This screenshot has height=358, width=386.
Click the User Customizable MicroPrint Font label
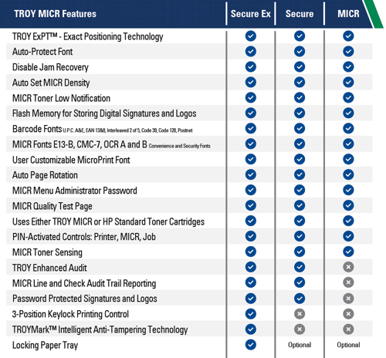[71, 160]
